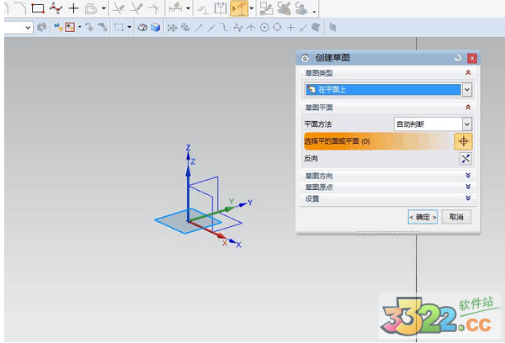The width and height of the screenshot is (505, 343).
Task: Open the sketch type 在平面上 dropdown
Action: point(466,89)
